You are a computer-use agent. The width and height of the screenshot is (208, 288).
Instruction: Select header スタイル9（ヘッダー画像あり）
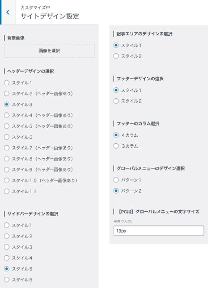point(7,169)
